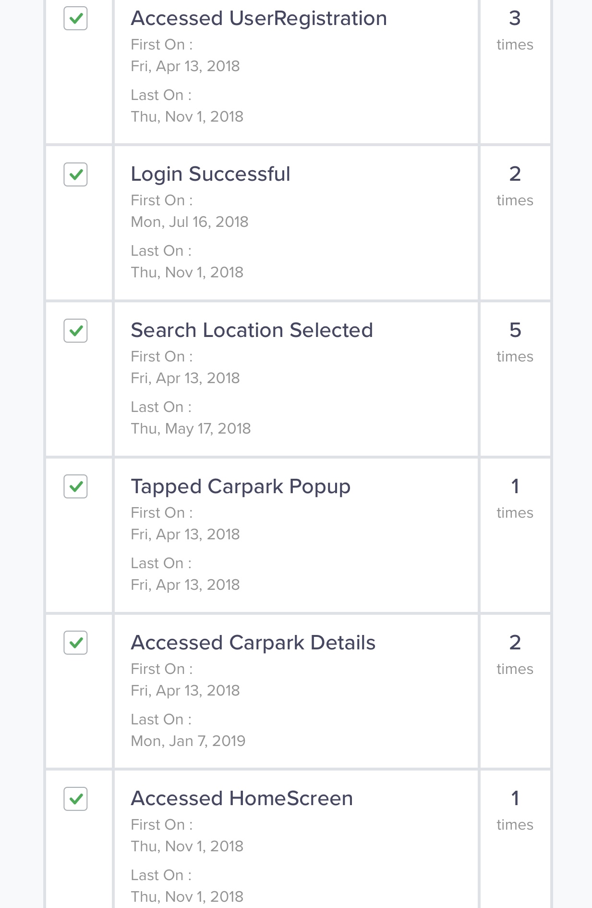This screenshot has height=908, width=592.
Task: Toggle the Tapped Carpark Popup checkbox
Action: tap(75, 486)
